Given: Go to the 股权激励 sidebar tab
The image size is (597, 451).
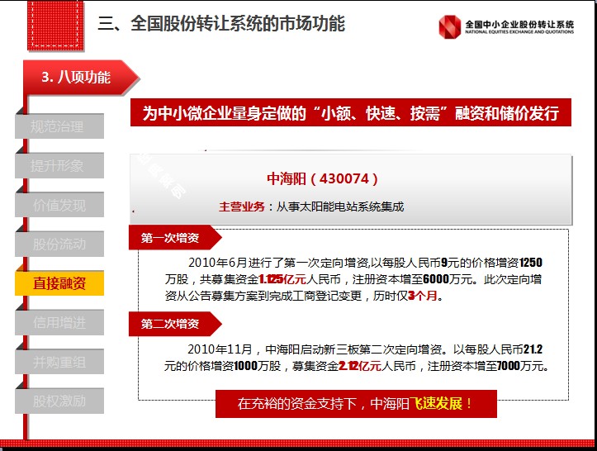Looking at the screenshot, I should click(59, 401).
